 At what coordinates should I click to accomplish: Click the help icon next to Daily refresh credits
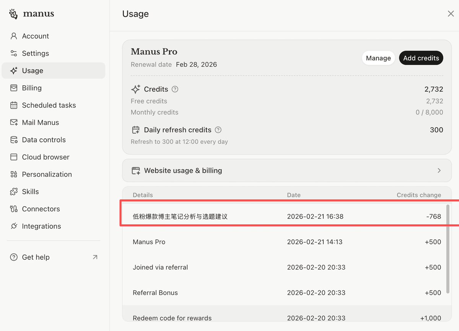pyautogui.click(x=218, y=130)
